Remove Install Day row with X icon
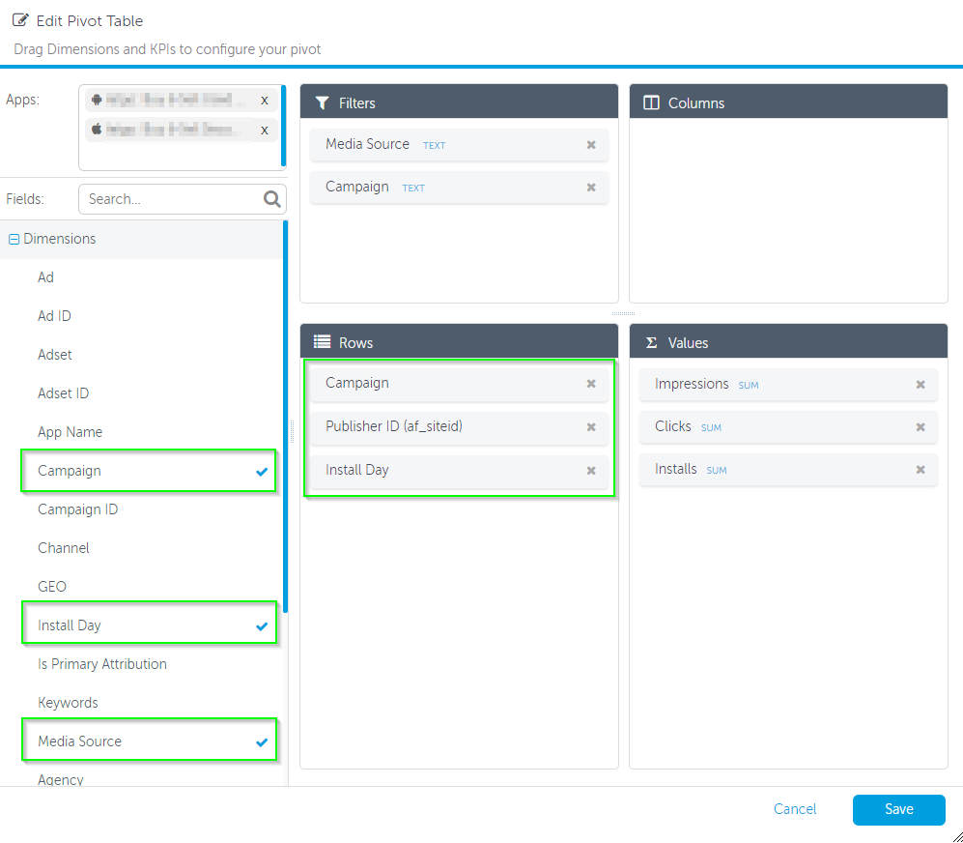This screenshot has height=843, width=963. click(x=591, y=471)
